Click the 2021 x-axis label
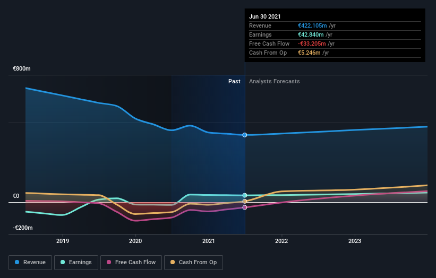436x278 pixels. point(209,241)
